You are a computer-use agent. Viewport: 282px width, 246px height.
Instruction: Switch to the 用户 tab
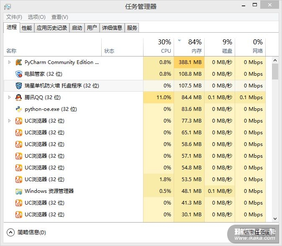92,28
